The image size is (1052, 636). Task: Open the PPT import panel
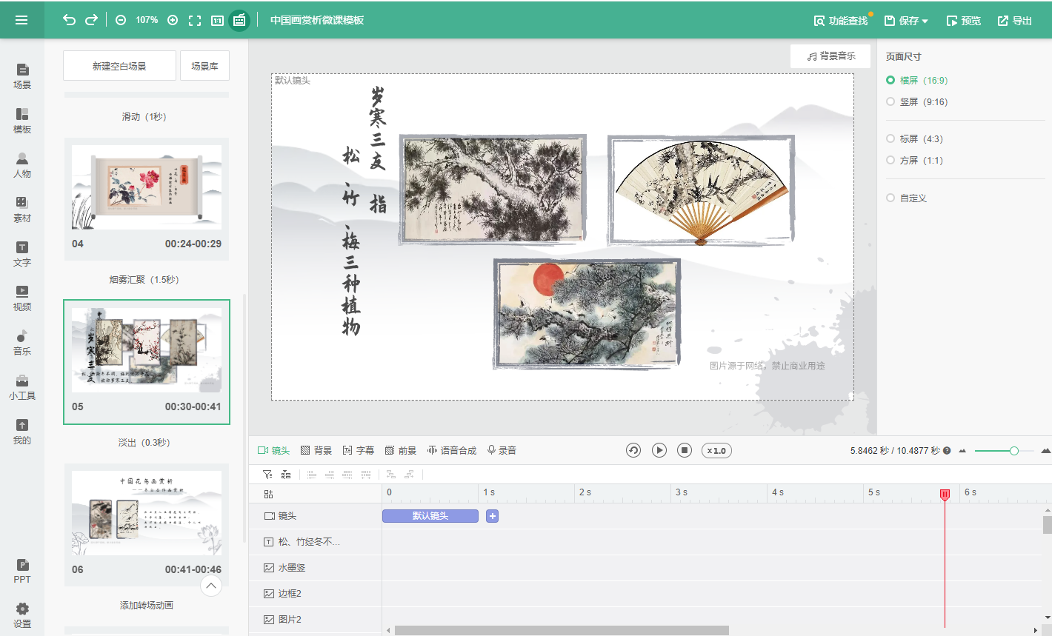[22, 571]
